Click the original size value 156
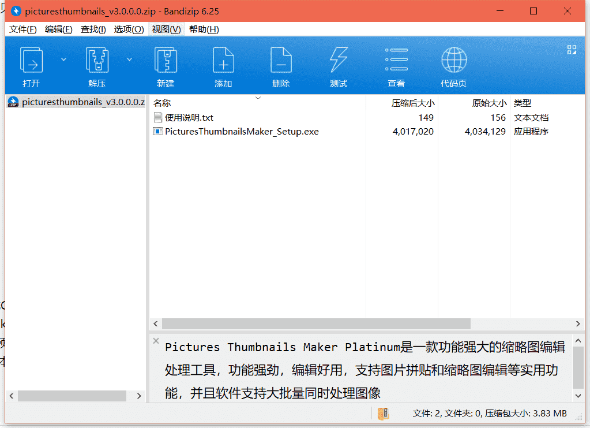 pyautogui.click(x=498, y=118)
